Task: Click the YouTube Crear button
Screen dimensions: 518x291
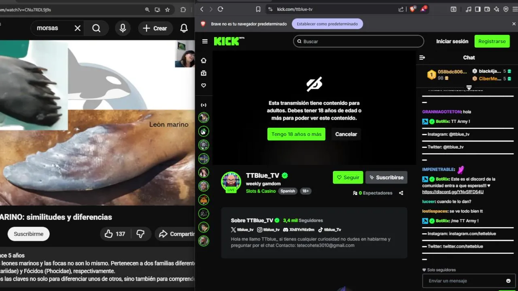Action: (x=155, y=28)
